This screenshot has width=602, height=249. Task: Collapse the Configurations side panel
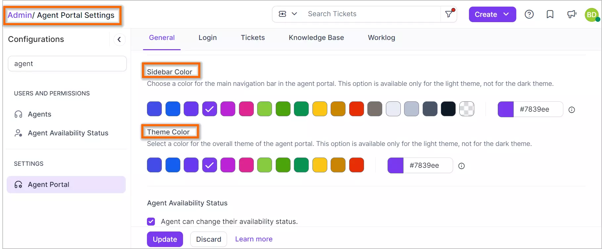(x=119, y=40)
